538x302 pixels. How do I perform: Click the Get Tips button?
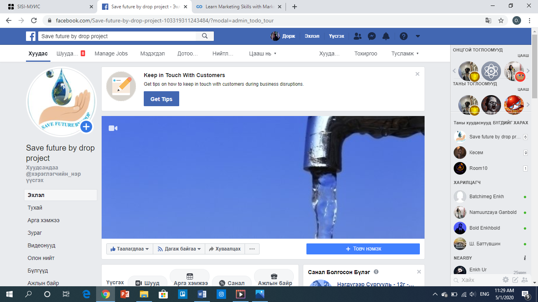click(x=161, y=99)
